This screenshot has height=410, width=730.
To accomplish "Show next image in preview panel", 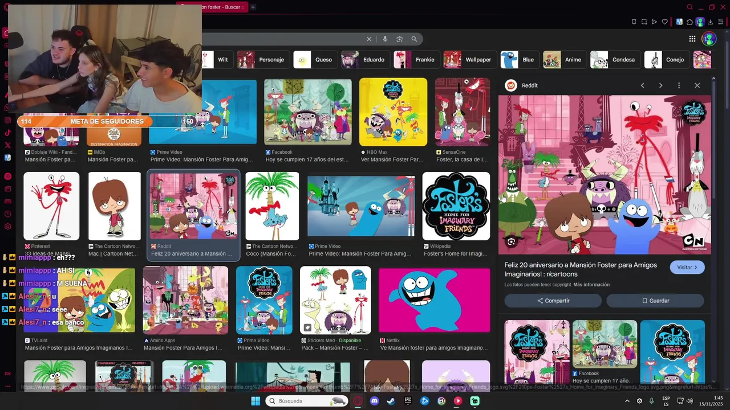I will point(660,85).
